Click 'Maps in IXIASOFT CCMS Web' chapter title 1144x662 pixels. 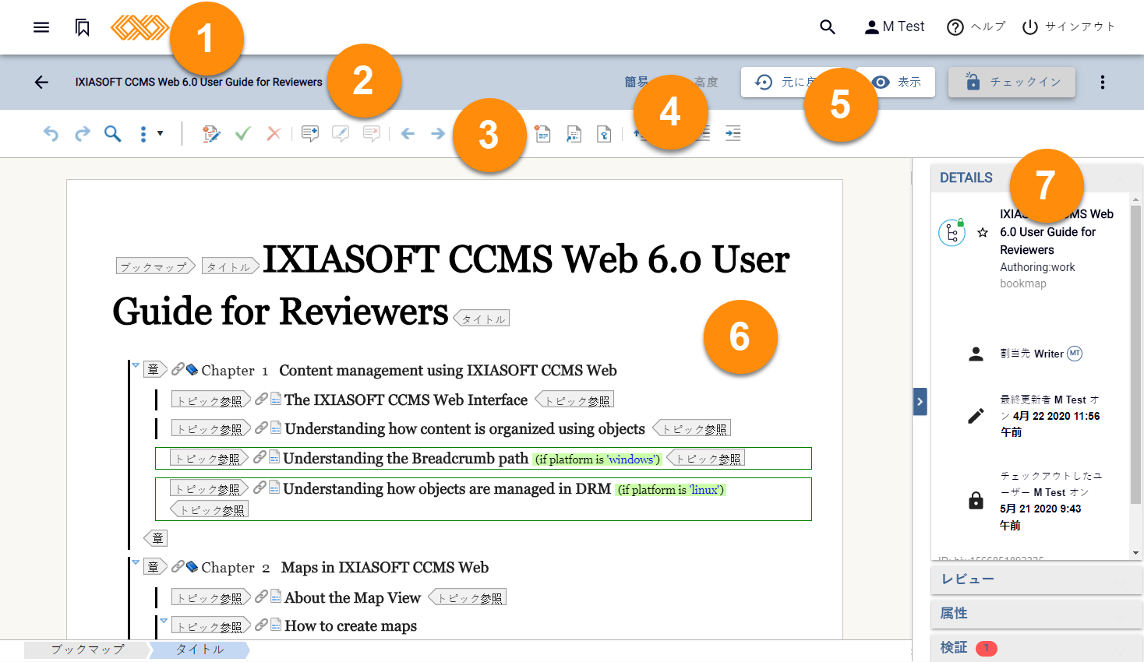click(x=385, y=567)
